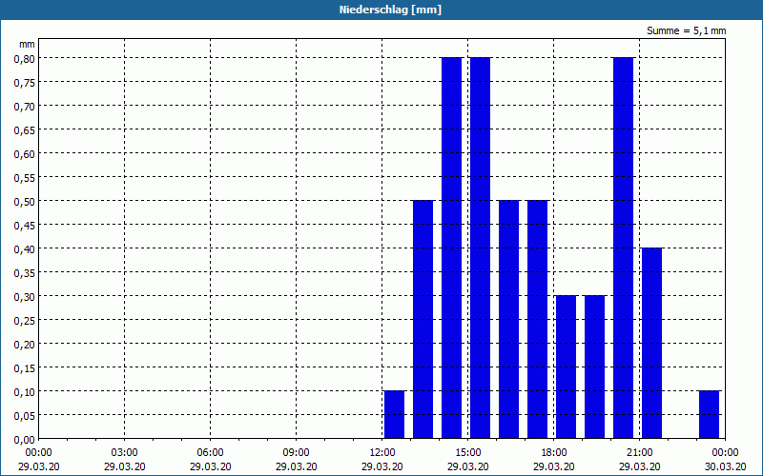The image size is (763, 476).
Task: Click the 0,80 bar just before 15:00
Action: 451,248
